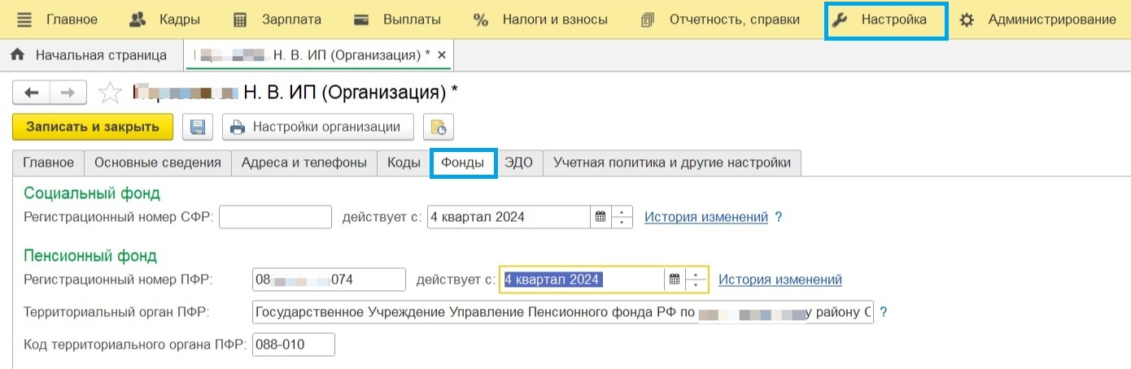
Task: Click the Выплаты wallet icon
Action: pos(362,20)
